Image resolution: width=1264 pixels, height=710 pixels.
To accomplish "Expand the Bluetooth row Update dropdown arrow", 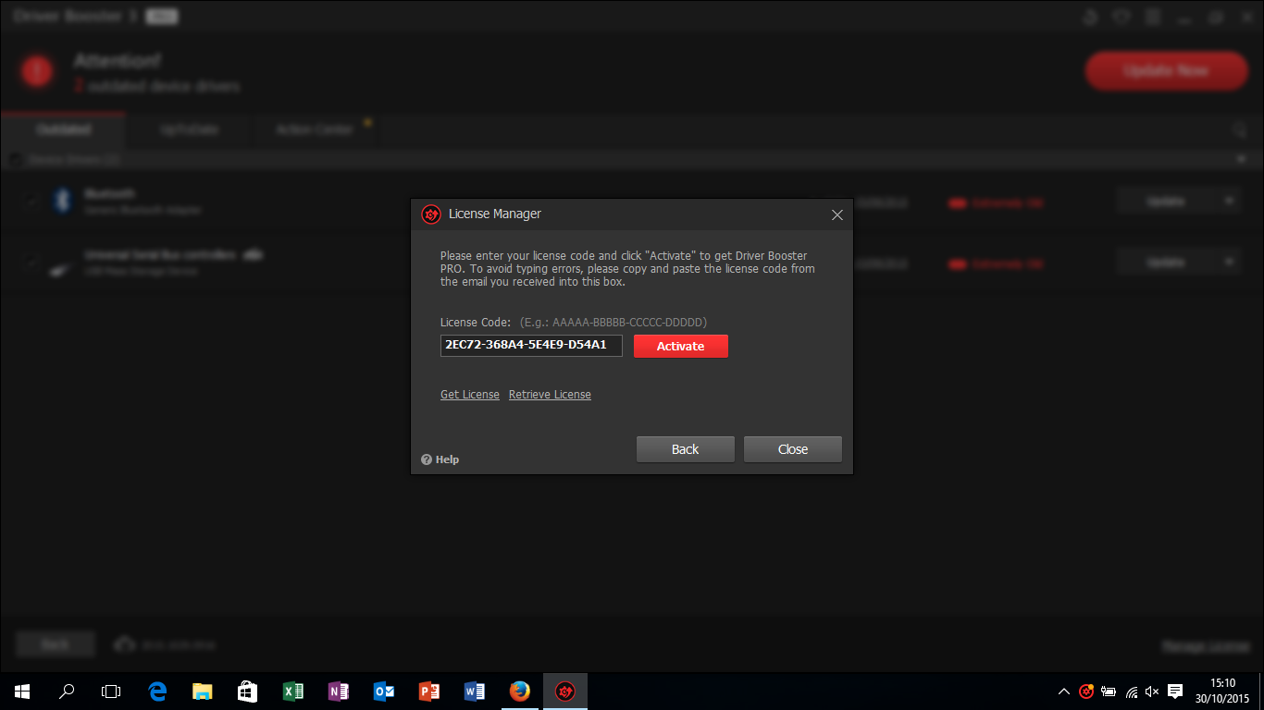I will tap(1230, 202).
